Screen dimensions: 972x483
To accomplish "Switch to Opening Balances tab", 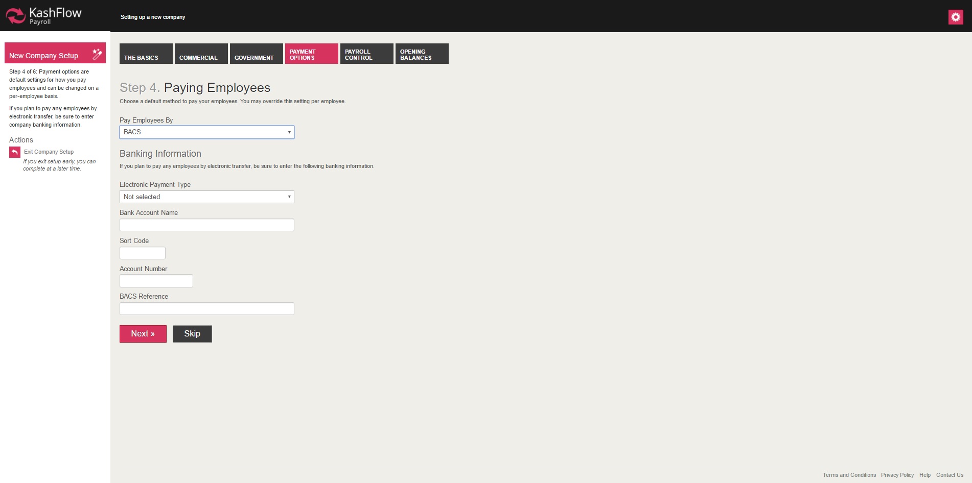I will [x=422, y=54].
